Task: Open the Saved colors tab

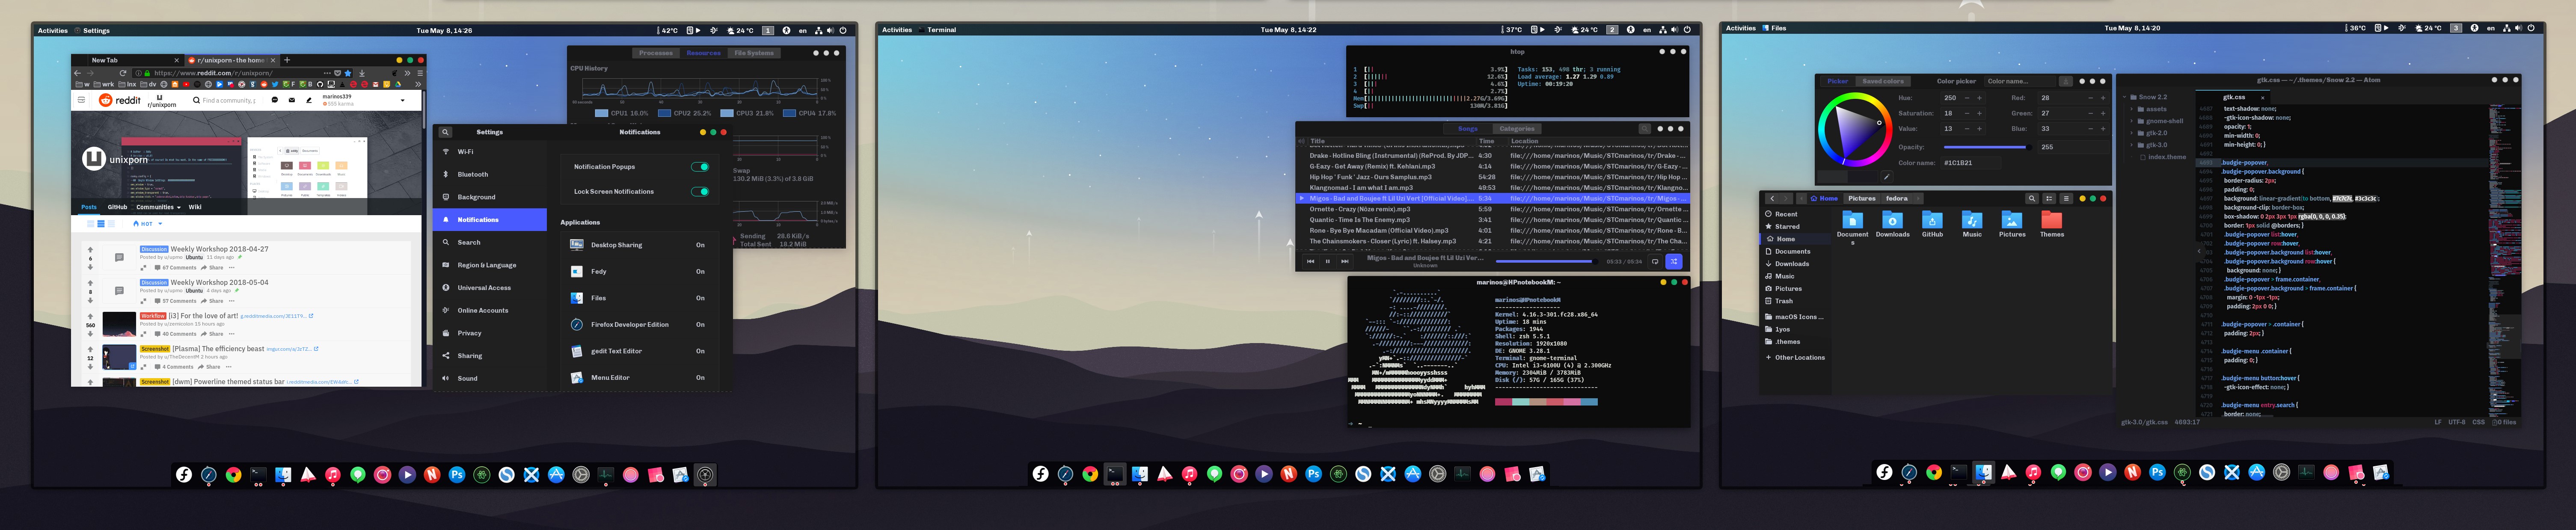Action: click(1882, 81)
